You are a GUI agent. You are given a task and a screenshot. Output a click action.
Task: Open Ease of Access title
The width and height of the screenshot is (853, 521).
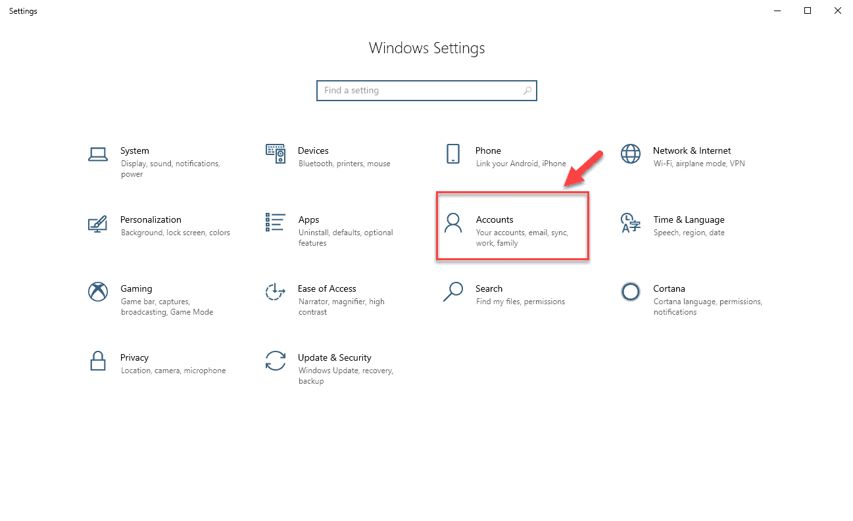click(327, 289)
